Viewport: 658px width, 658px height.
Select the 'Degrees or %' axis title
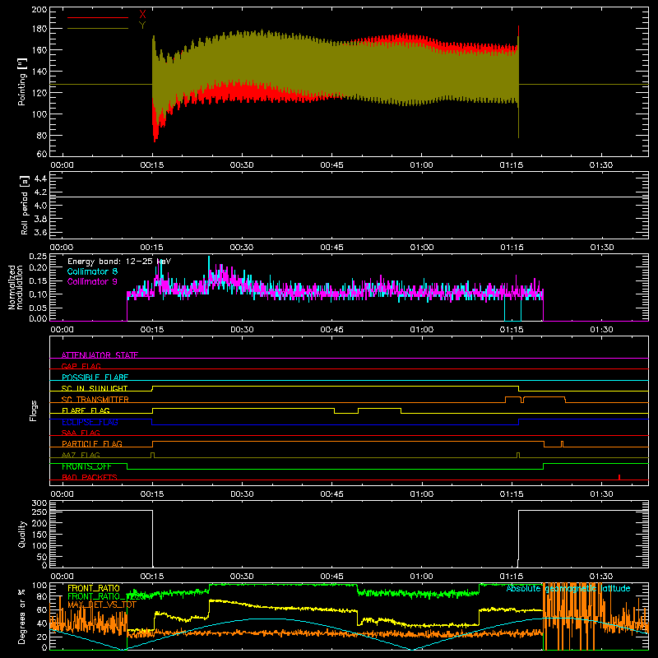(22, 616)
